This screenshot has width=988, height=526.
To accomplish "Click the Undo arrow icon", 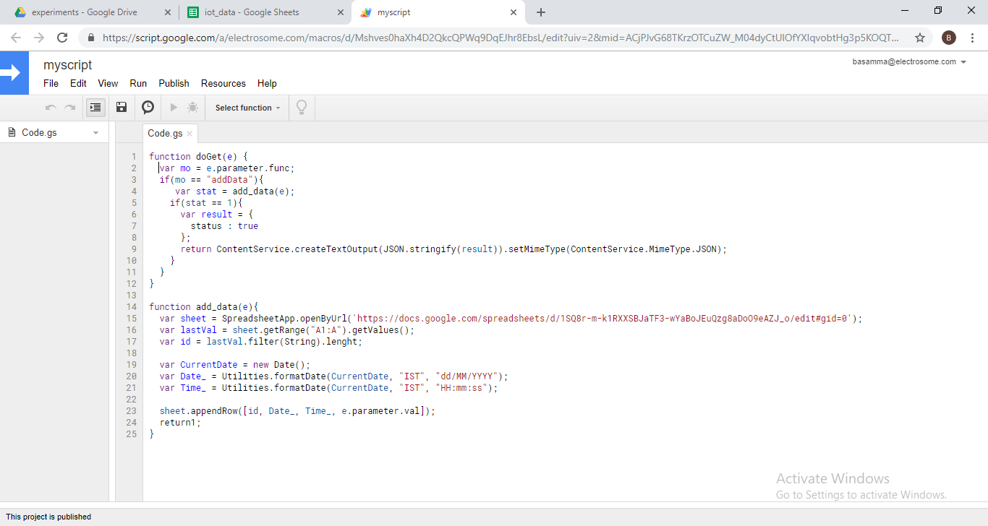I will [x=51, y=108].
